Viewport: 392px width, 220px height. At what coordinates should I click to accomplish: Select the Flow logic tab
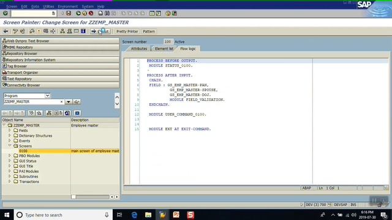pos(188,49)
